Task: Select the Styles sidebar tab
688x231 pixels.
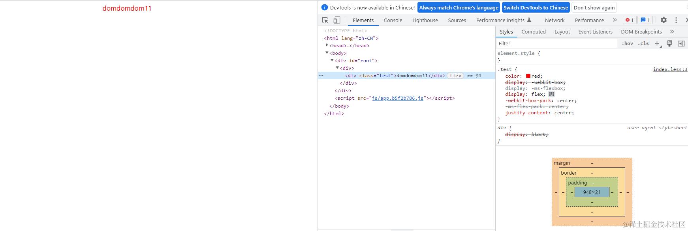Action: [506, 32]
